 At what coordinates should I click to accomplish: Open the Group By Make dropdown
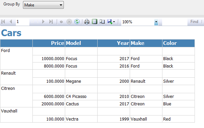[43, 5]
